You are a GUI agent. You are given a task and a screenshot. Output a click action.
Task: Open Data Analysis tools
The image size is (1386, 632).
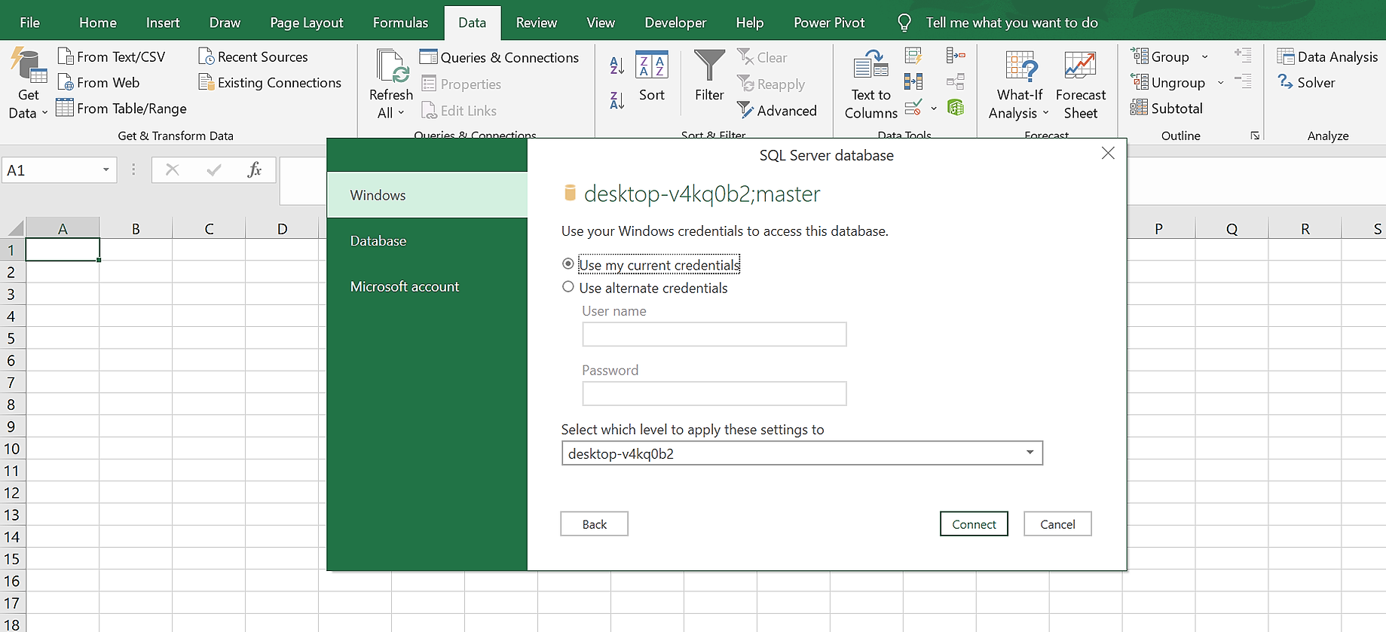tap(1327, 56)
